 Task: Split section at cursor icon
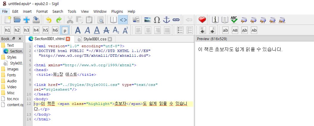(x=136, y=20)
